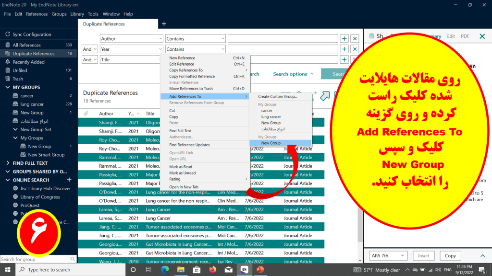Add a search row after the Year row
Image resolution: width=492 pixels, height=276 pixels.
pyautogui.click(x=344, y=49)
